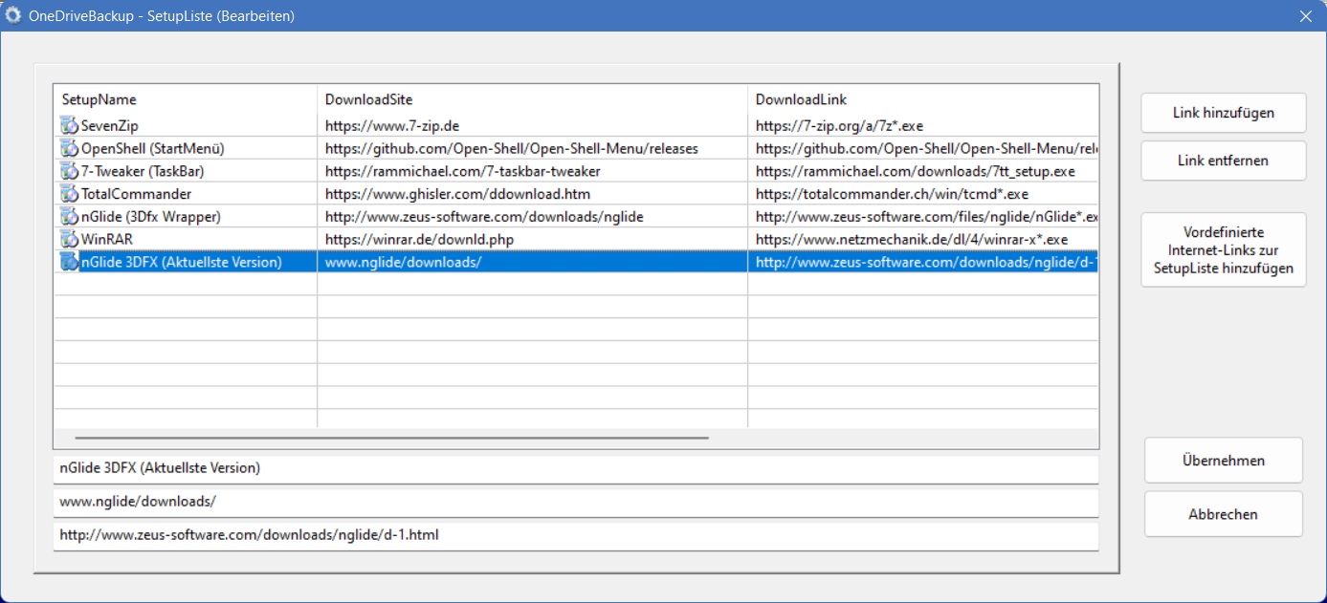Click the rammichael.com/7-taskbar-tweaker site cell

coord(533,171)
